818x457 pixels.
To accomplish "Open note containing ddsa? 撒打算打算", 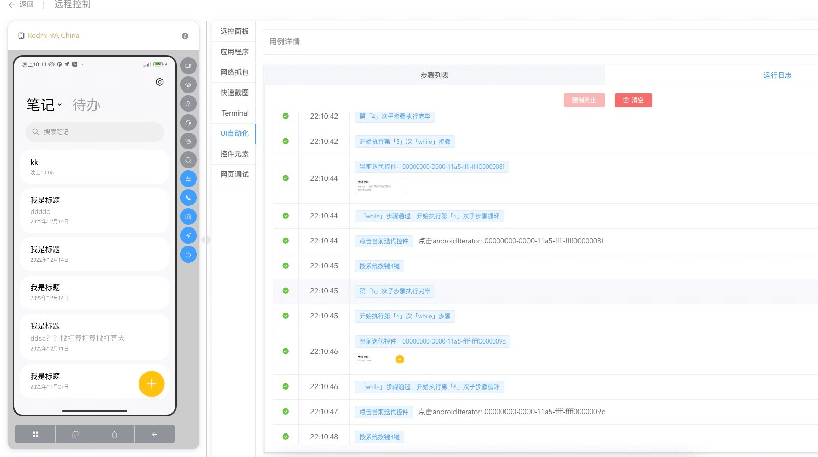I will pos(94,337).
